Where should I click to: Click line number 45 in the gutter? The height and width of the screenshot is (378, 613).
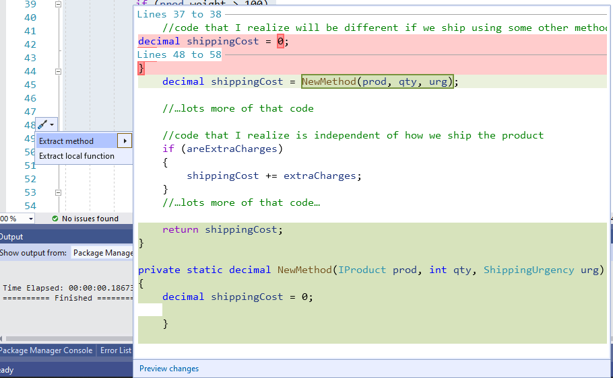(30, 85)
